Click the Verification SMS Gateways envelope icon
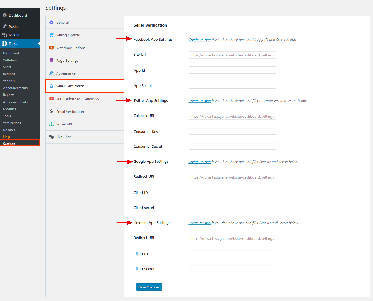 51,98
